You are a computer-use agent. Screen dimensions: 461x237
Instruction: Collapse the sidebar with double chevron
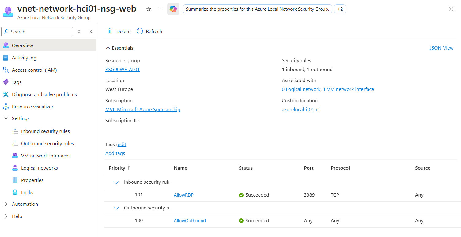tap(90, 32)
